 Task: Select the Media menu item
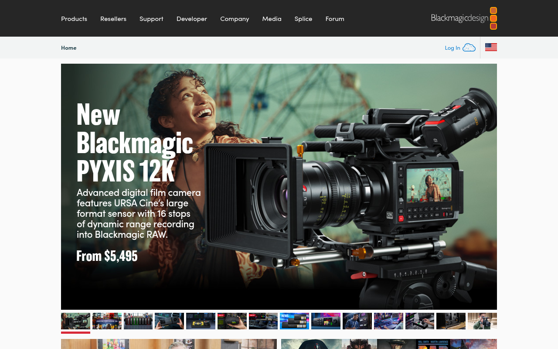(272, 18)
